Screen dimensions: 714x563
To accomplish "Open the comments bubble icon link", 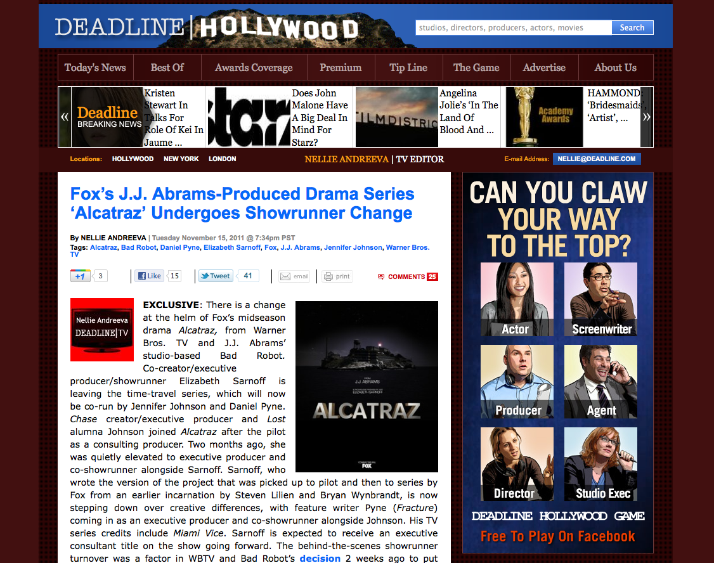I will tap(381, 276).
